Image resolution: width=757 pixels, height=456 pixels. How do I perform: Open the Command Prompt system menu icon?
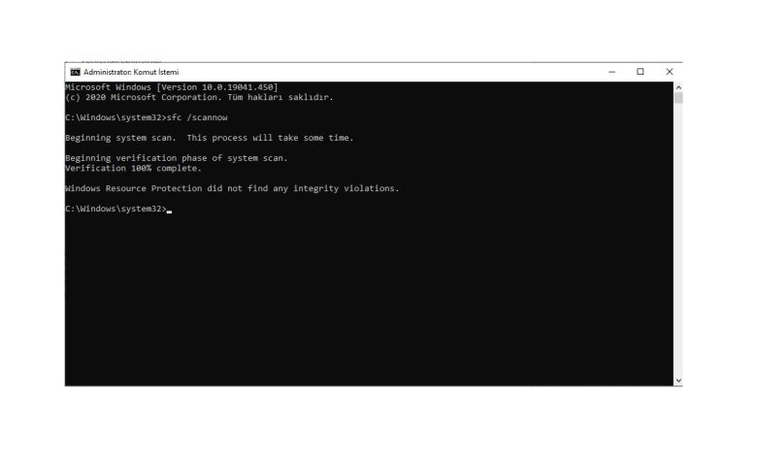(x=75, y=72)
